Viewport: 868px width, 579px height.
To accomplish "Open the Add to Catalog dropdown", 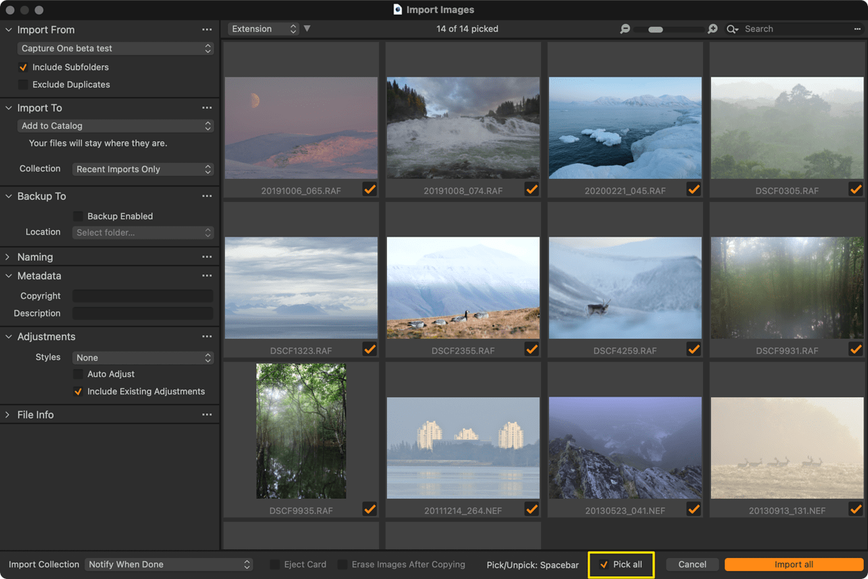I will pos(116,126).
